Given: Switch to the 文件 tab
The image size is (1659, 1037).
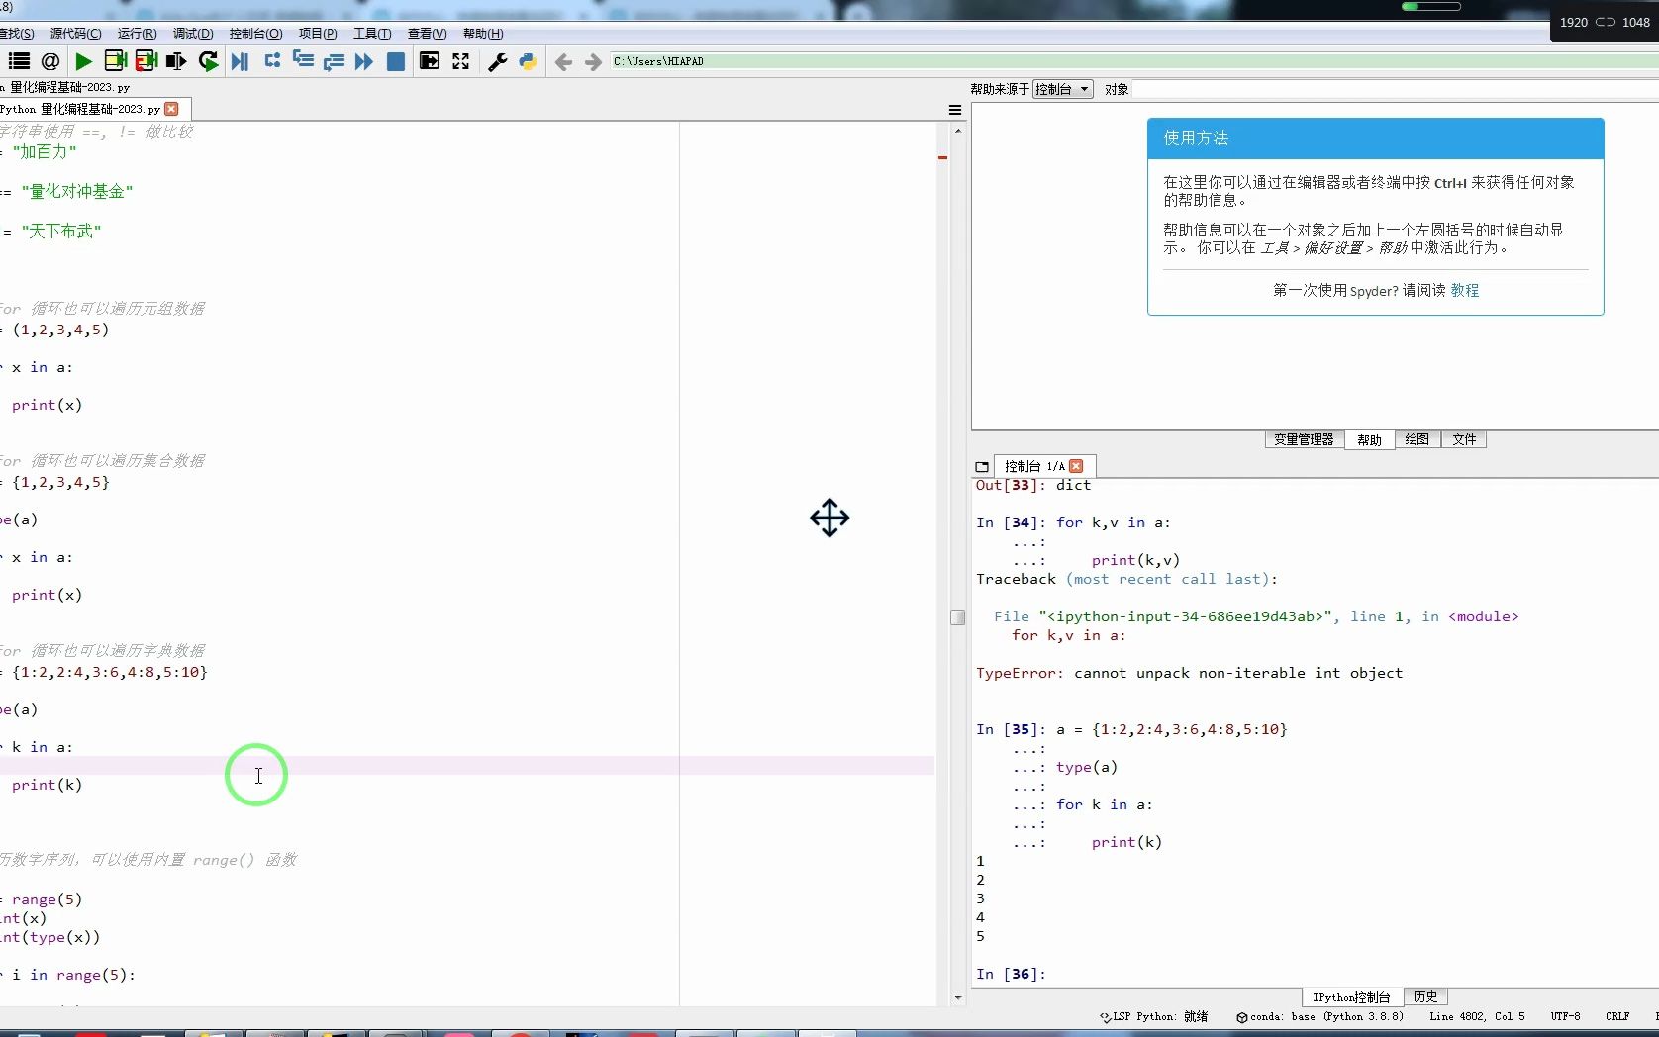Looking at the screenshot, I should click(1464, 439).
